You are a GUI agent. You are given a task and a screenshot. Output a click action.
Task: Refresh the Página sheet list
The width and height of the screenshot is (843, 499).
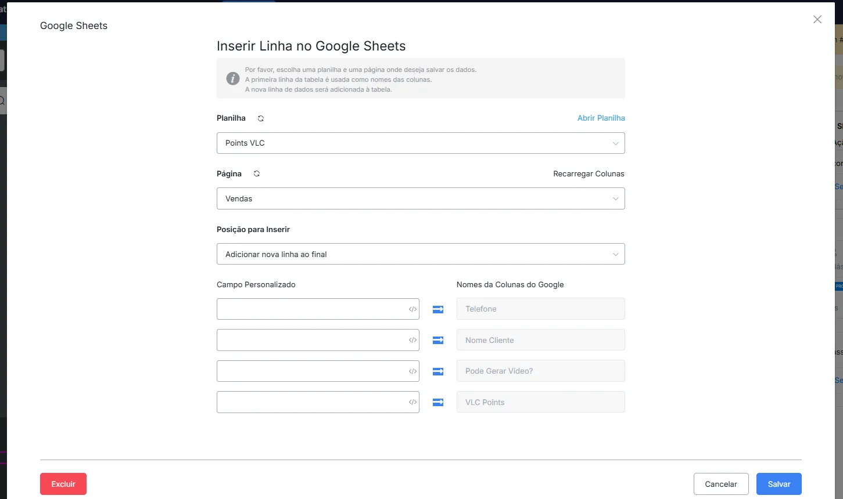click(x=257, y=173)
